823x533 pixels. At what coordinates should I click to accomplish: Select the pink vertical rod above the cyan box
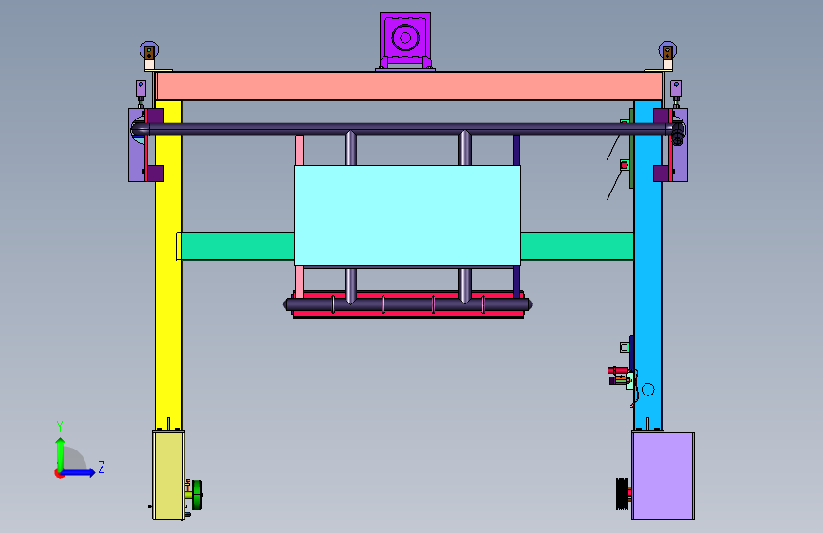click(299, 150)
